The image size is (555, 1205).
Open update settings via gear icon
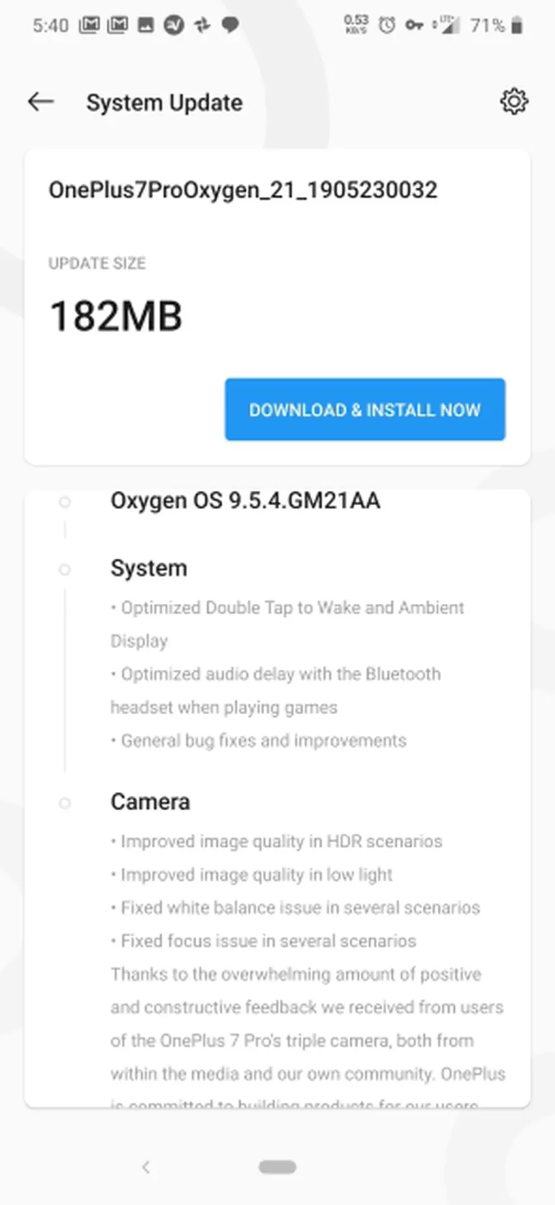pos(514,101)
